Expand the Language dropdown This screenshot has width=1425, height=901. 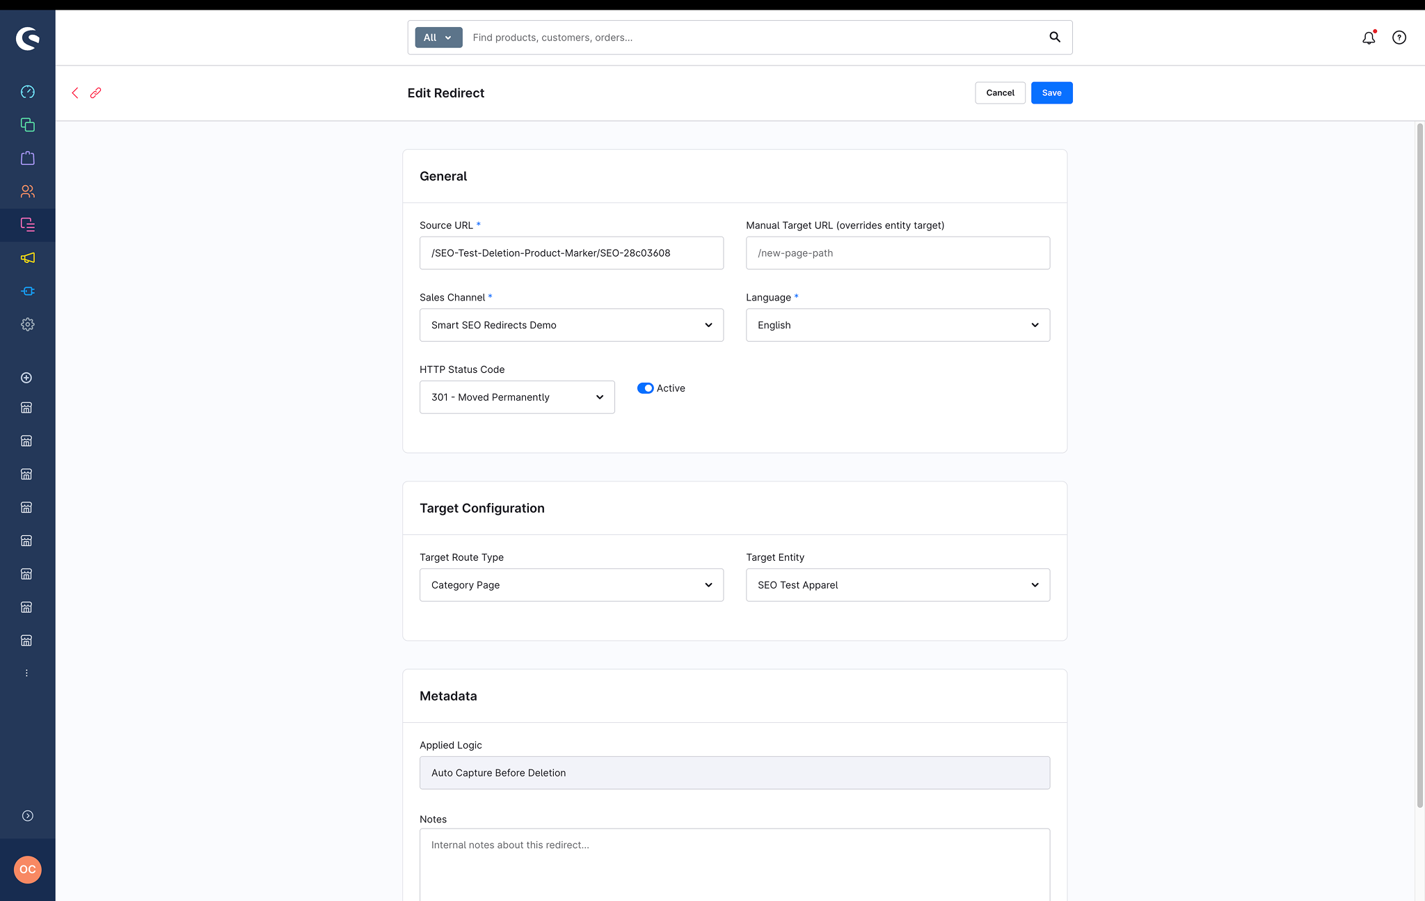[x=898, y=325]
